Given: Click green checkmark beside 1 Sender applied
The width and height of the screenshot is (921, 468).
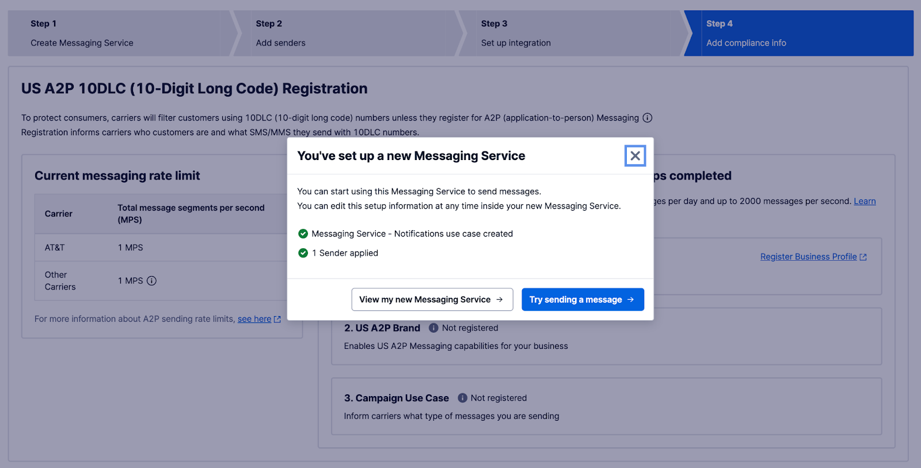Looking at the screenshot, I should 303,253.
